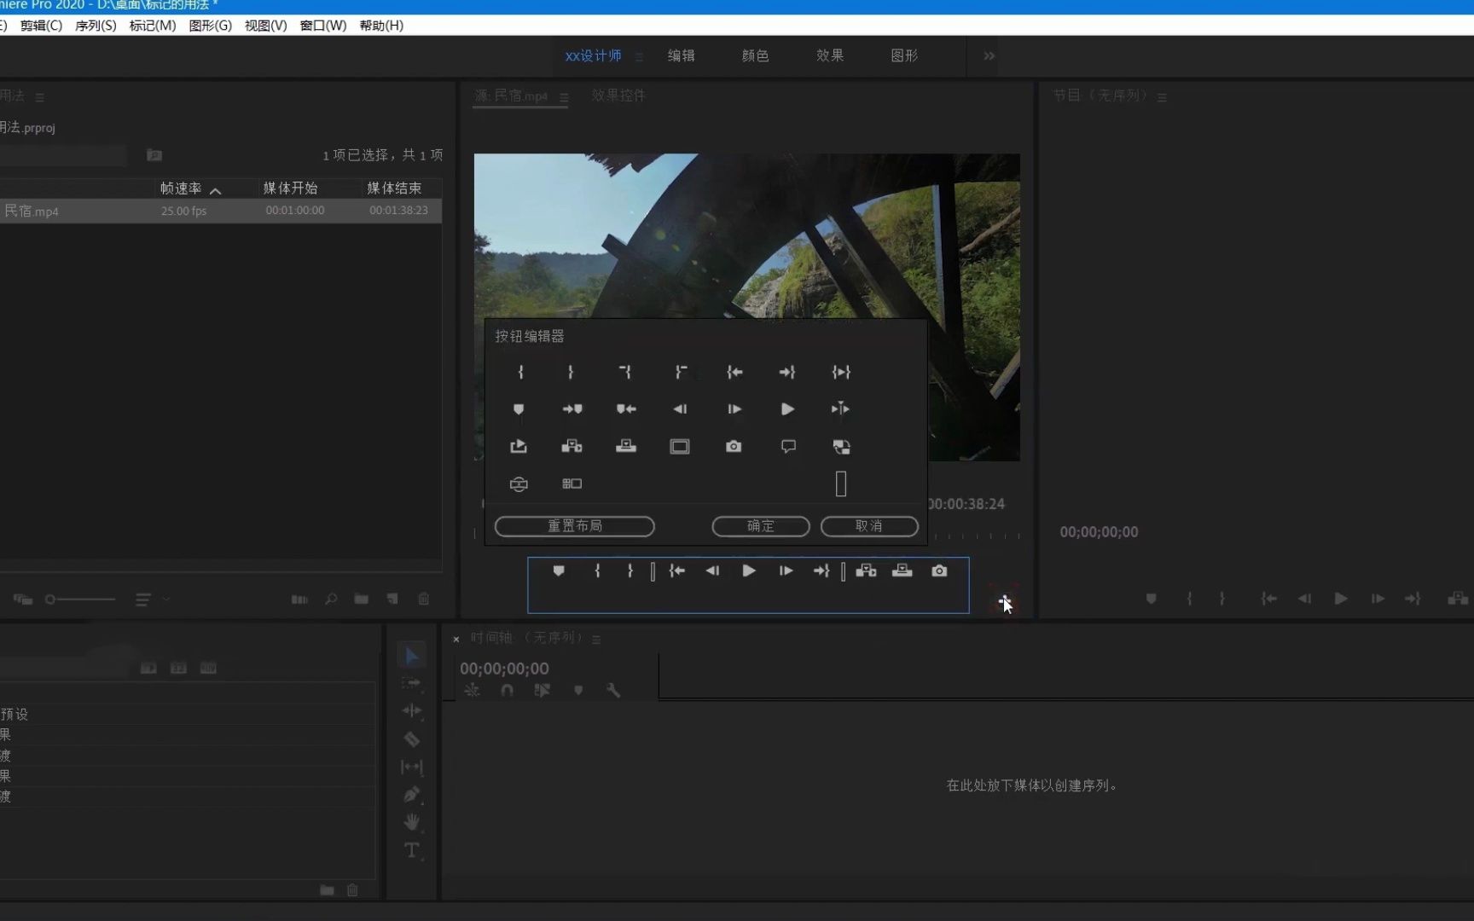This screenshot has height=921, width=1474.
Task: Select the Type tool
Action: 412,850
